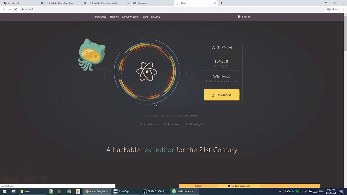347x195 pixels.
Task: Click the page's vertical scrollbar thumb
Action: click(345, 34)
